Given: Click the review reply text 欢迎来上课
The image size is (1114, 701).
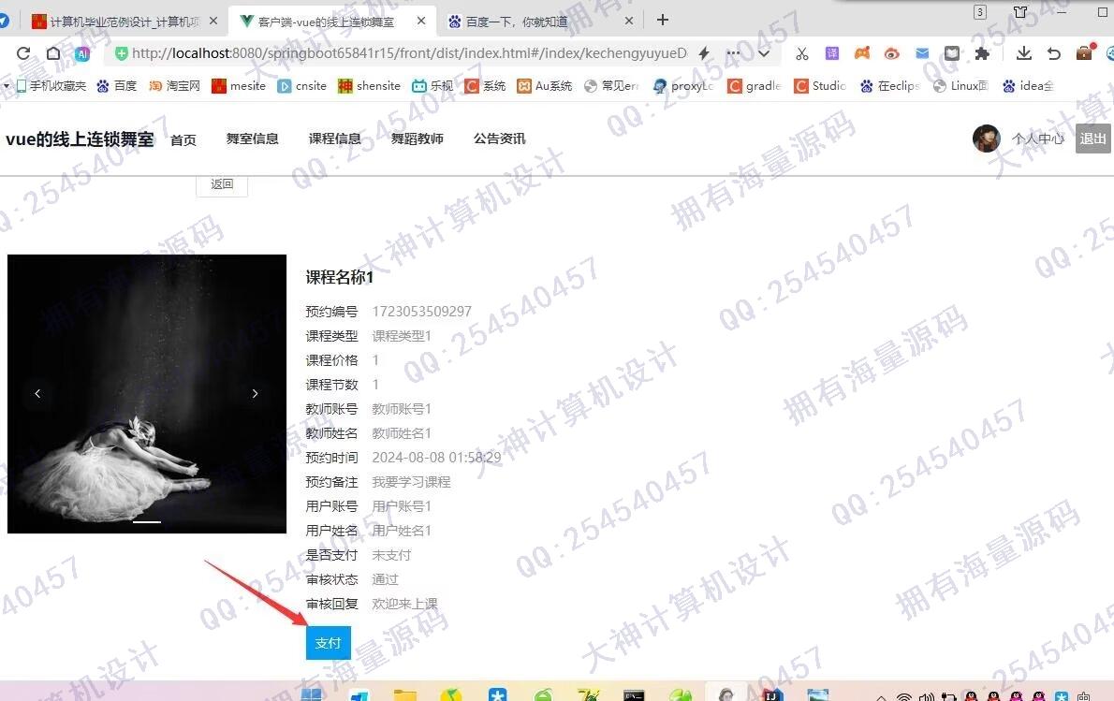Looking at the screenshot, I should [x=405, y=605].
